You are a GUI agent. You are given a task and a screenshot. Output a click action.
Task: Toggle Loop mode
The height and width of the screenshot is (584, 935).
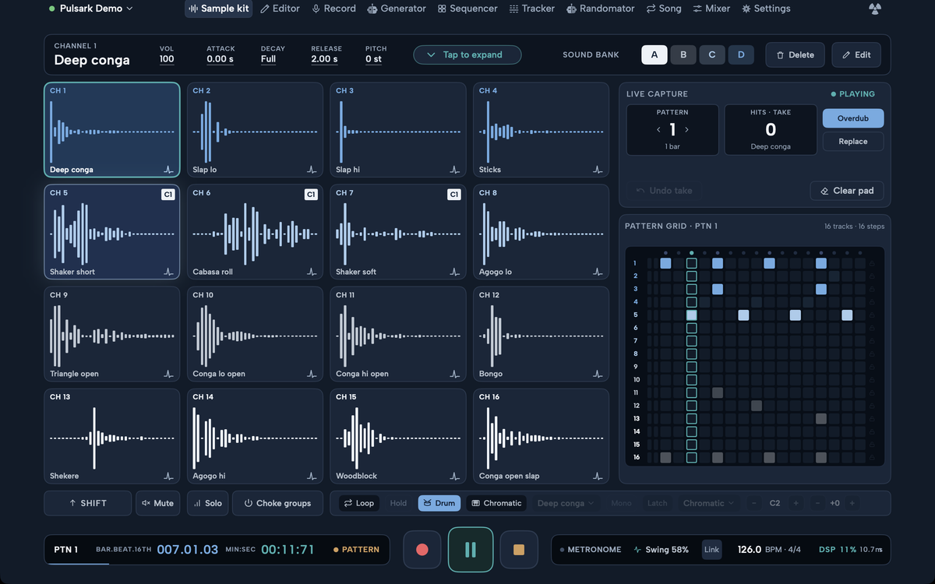coord(359,503)
